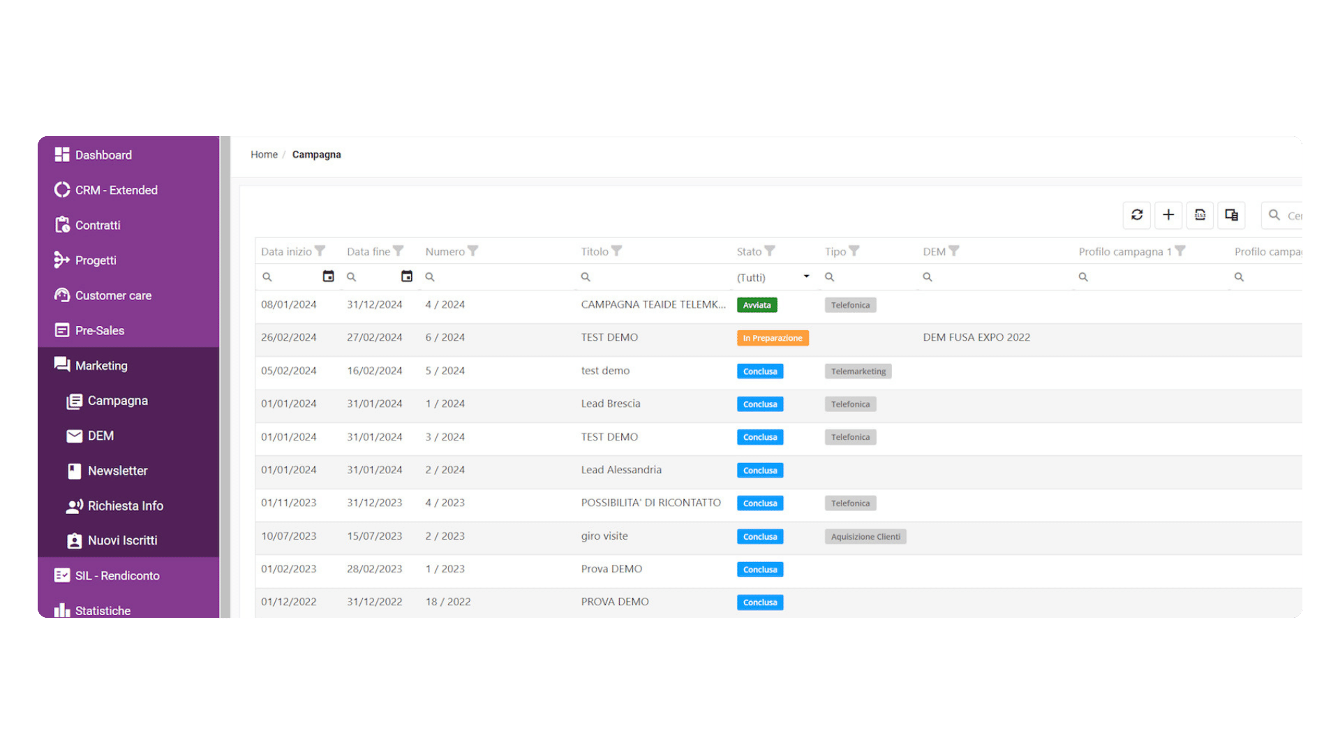The height and width of the screenshot is (754, 1340).
Task: Click the Home breadcrumb link
Action: [x=264, y=154]
